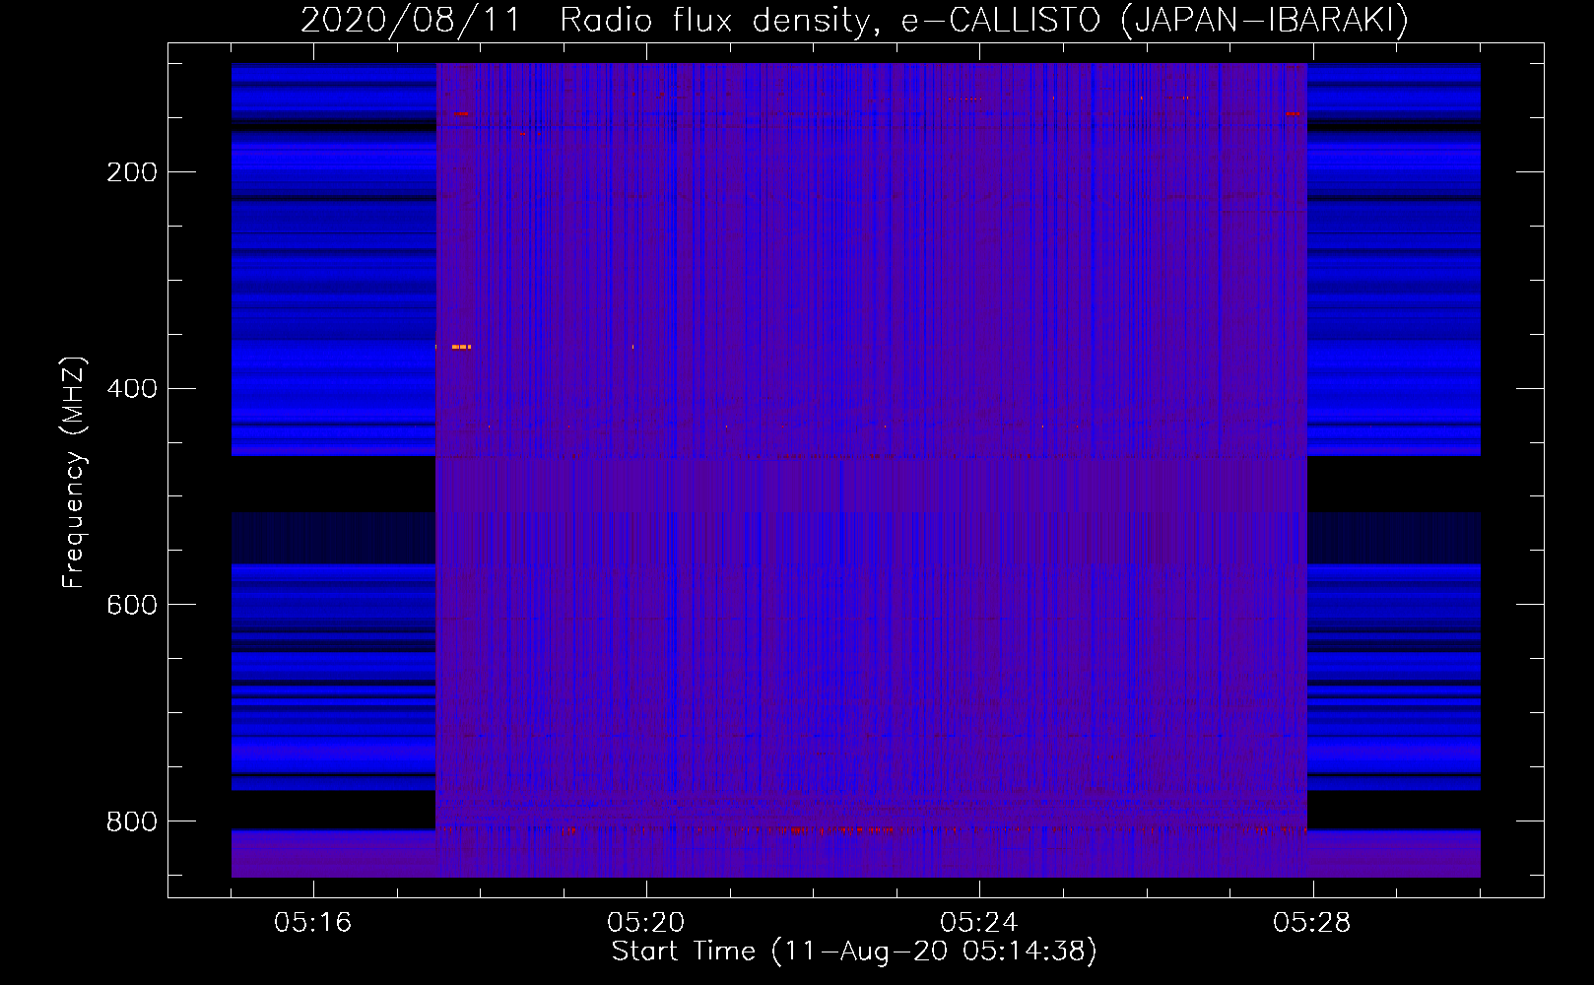Viewport: 1594px width, 985px height.
Task: Click the 'Start Time (11-Aug-20 05:14:38)' label
Action: pos(854,952)
